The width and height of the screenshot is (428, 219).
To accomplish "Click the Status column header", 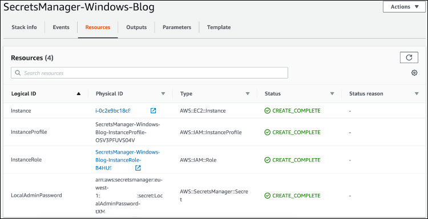I will (272, 94).
